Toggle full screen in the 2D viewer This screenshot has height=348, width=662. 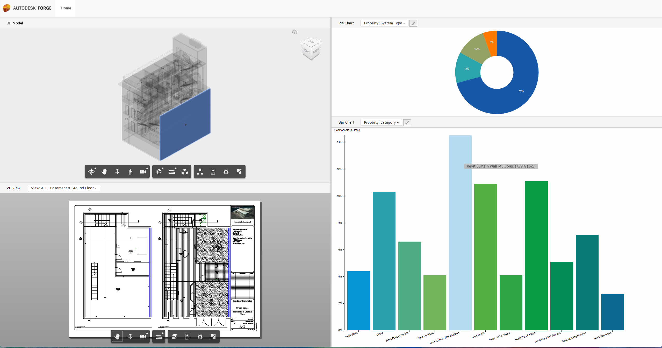pyautogui.click(x=213, y=336)
